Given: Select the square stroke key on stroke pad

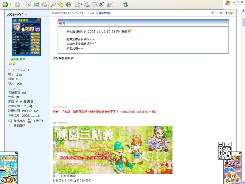Looking at the screenshot, I should (229, 149).
